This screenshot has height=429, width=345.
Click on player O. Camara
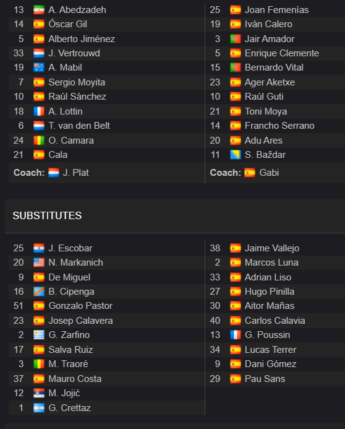(71, 141)
